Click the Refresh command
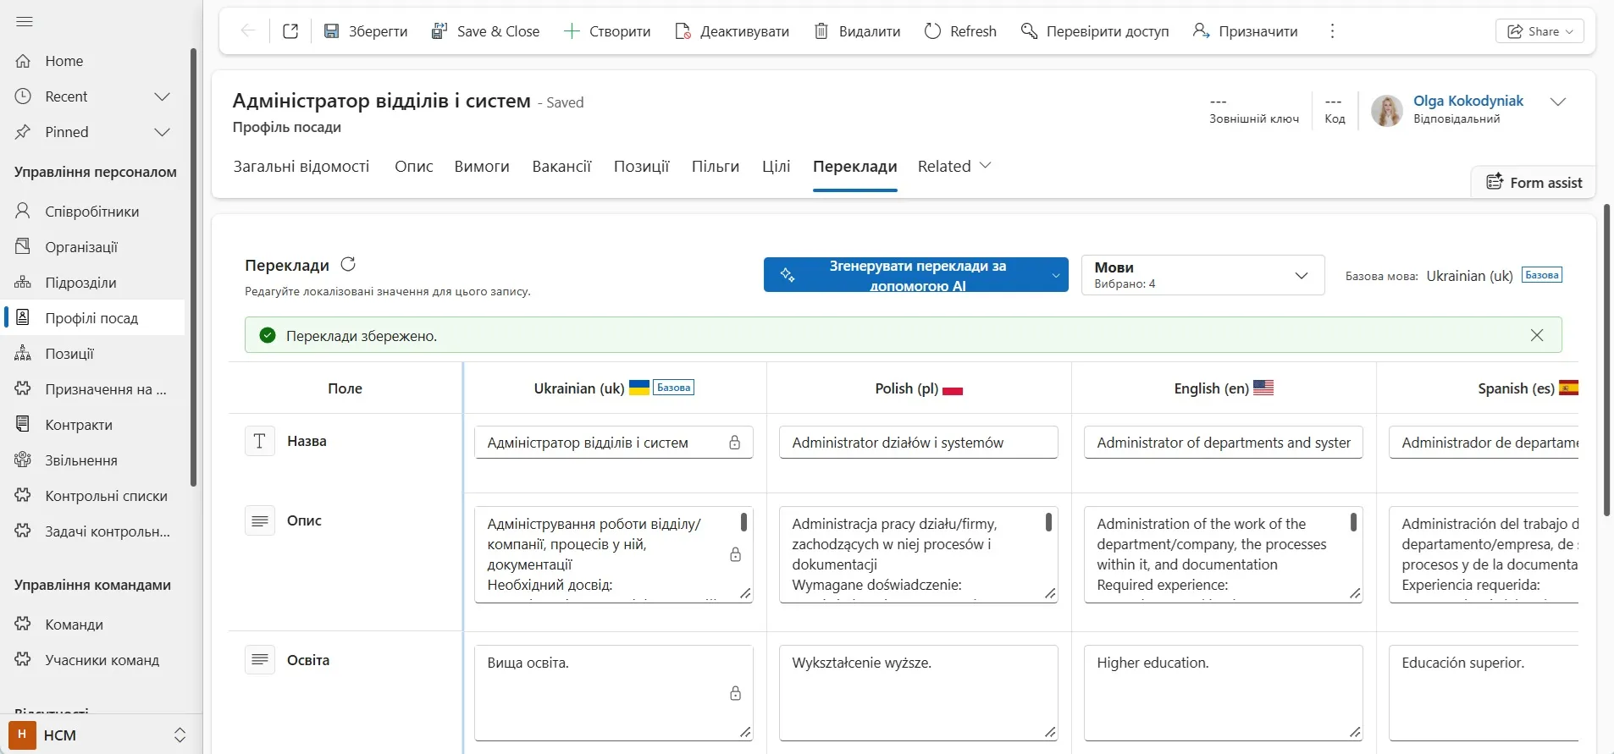 point(960,31)
